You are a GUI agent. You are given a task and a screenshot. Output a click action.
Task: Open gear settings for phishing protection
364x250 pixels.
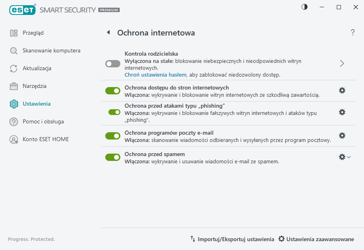[342, 112]
